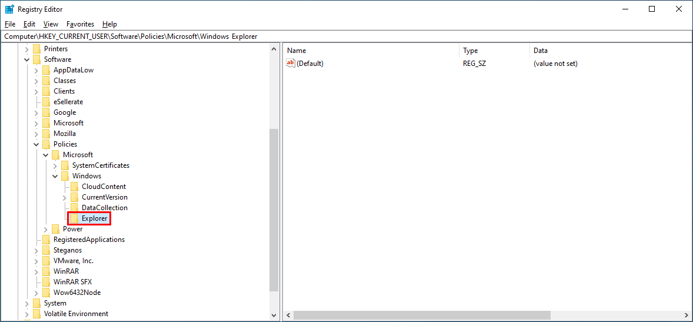
Task: Click the DataCollection folder icon
Action: pos(74,208)
